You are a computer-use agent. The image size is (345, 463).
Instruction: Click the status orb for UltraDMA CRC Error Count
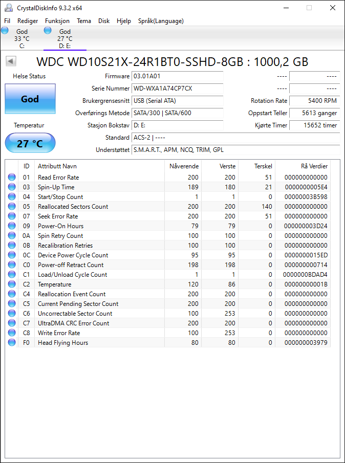[x=12, y=323]
